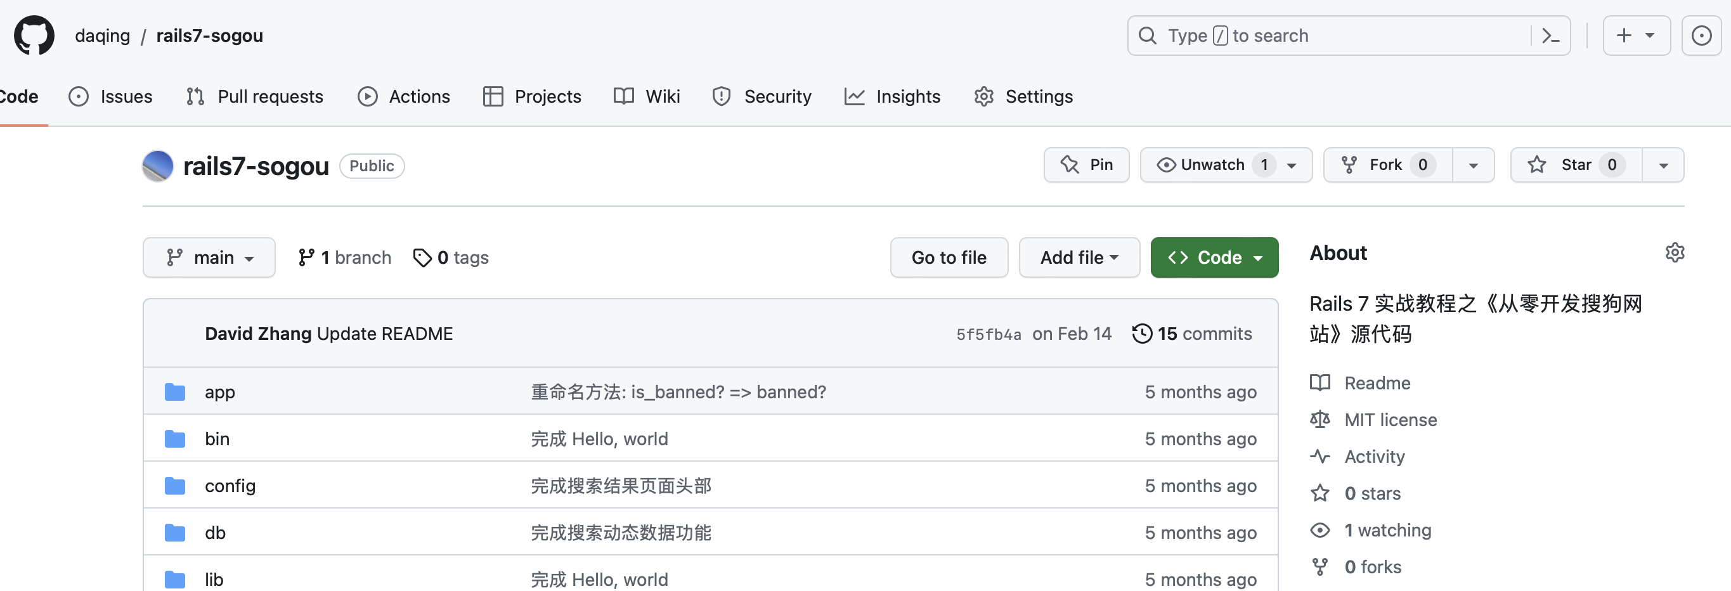Viewport: 1731px width, 591px height.
Task: Open the Readme link in About
Action: coord(1377,383)
